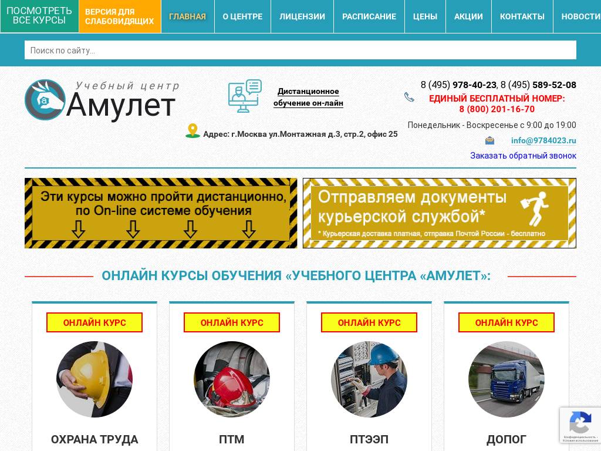Open the КОНТАКТЫ menu item
Image resolution: width=601 pixels, height=451 pixels.
pyautogui.click(x=522, y=16)
